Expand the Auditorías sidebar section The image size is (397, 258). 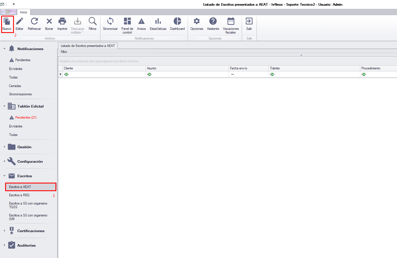pyautogui.click(x=5, y=245)
